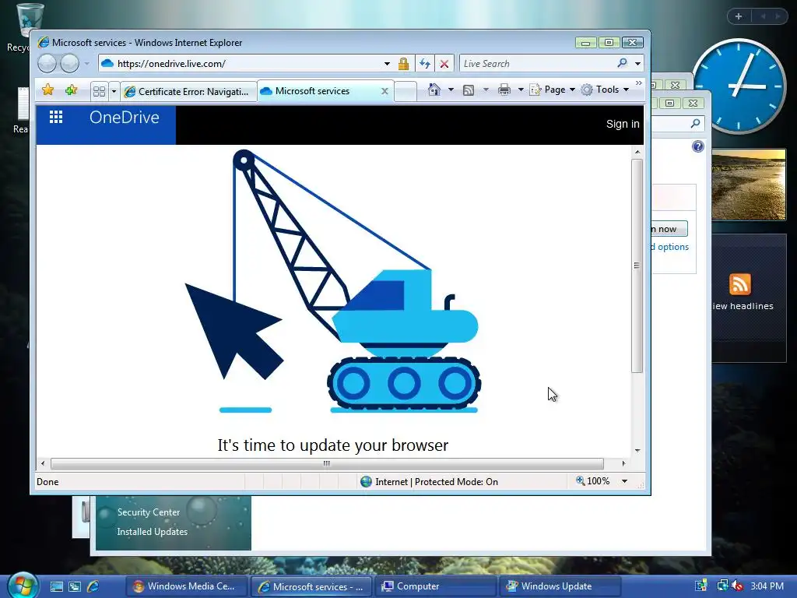Image resolution: width=797 pixels, height=598 pixels.
Task: Expand the Home button dropdown arrow
Action: point(451,90)
